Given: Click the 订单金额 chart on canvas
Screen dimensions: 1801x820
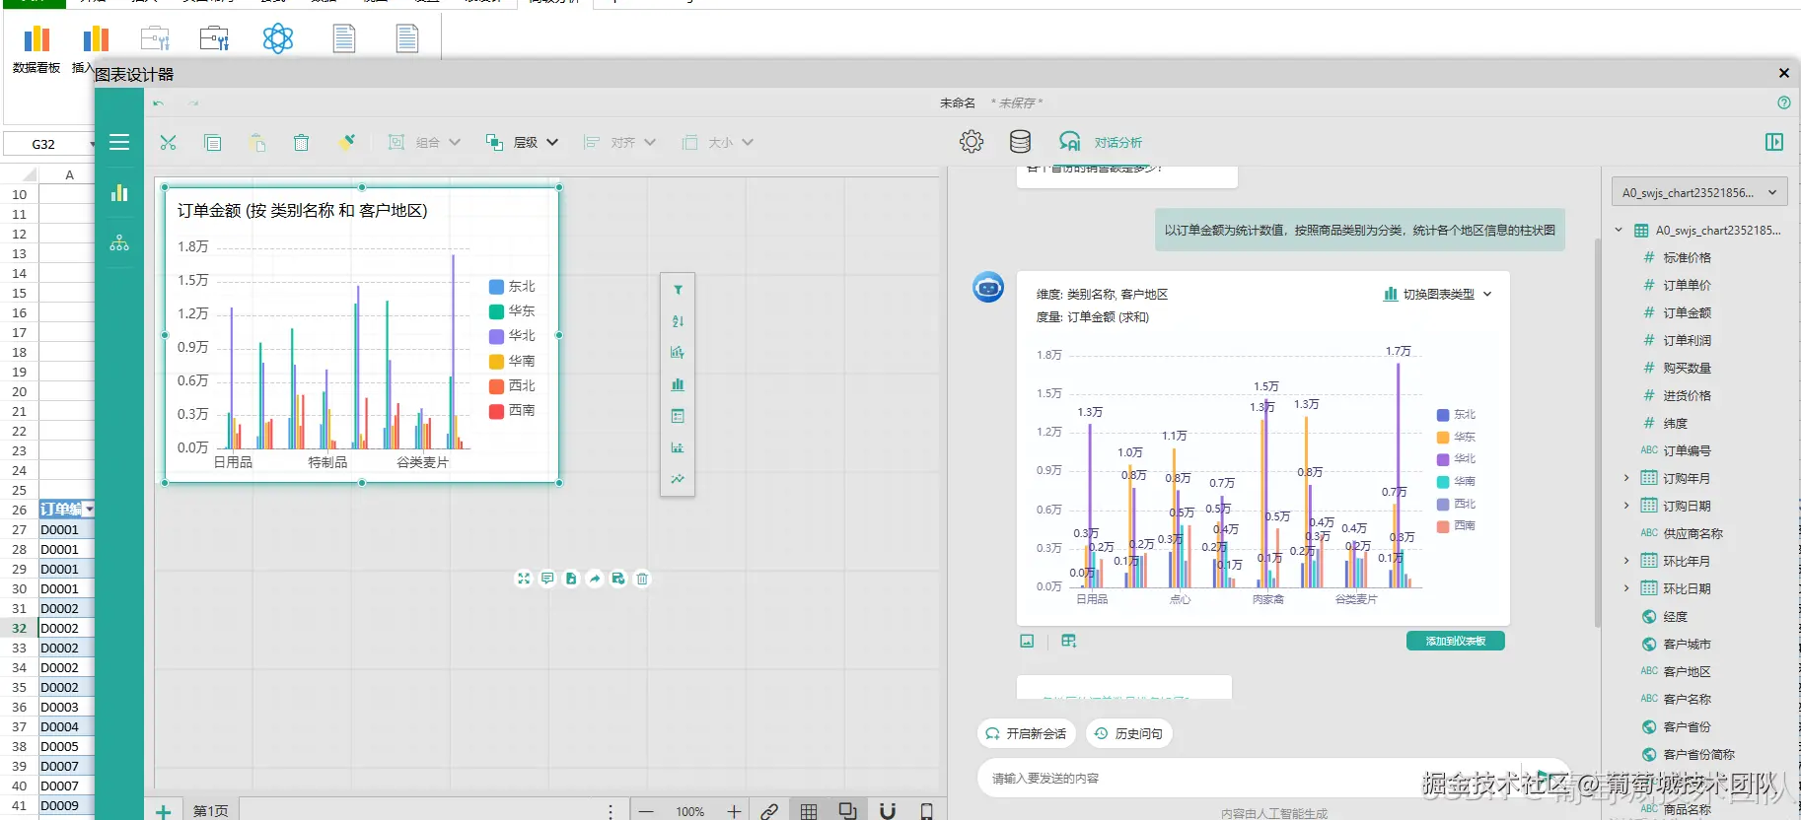Looking at the screenshot, I should [x=362, y=335].
